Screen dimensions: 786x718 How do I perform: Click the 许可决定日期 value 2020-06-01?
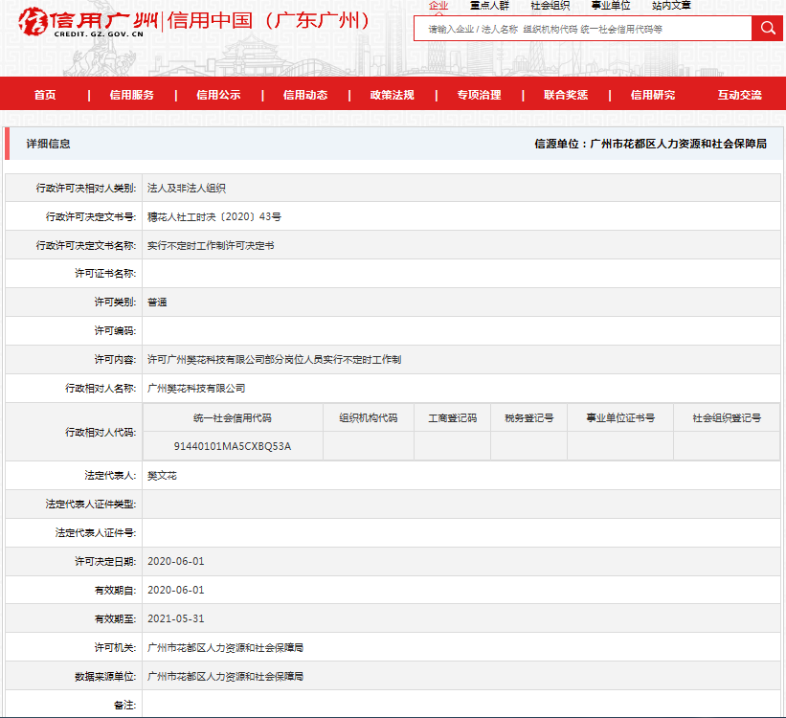coord(176,561)
